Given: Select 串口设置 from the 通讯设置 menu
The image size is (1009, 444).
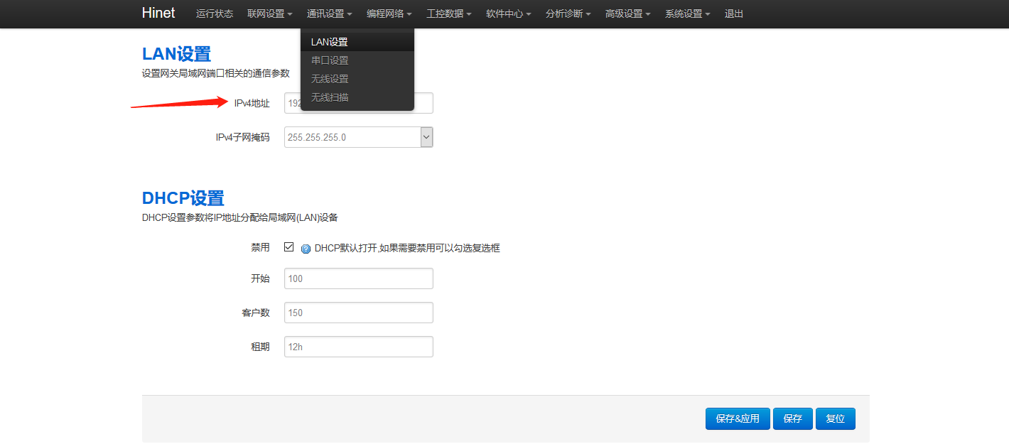Looking at the screenshot, I should click(329, 60).
